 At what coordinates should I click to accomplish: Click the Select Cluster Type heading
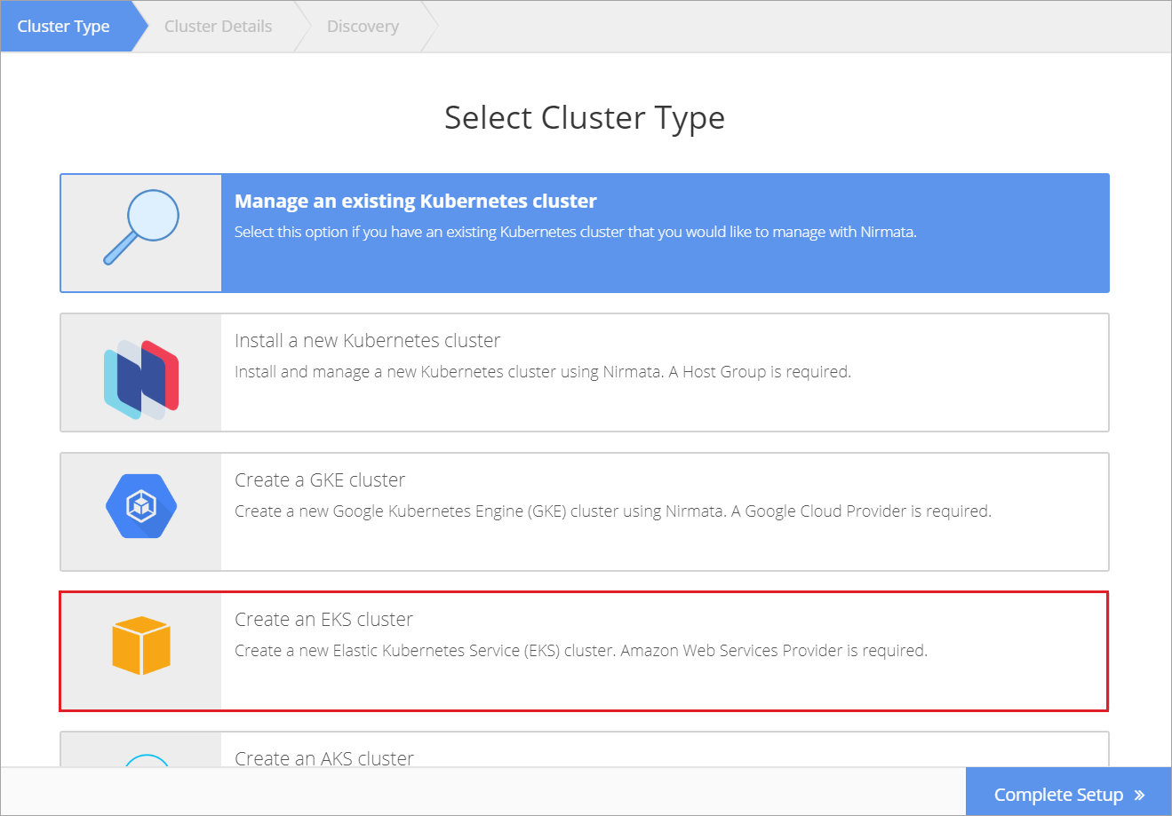click(x=585, y=118)
